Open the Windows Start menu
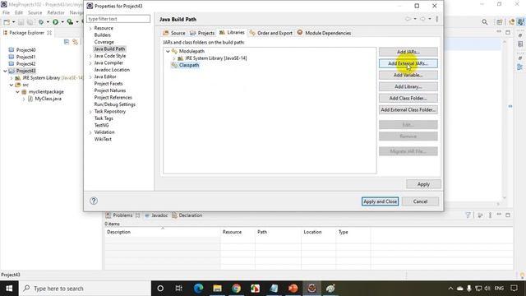The width and height of the screenshot is (526, 296). coord(9,289)
